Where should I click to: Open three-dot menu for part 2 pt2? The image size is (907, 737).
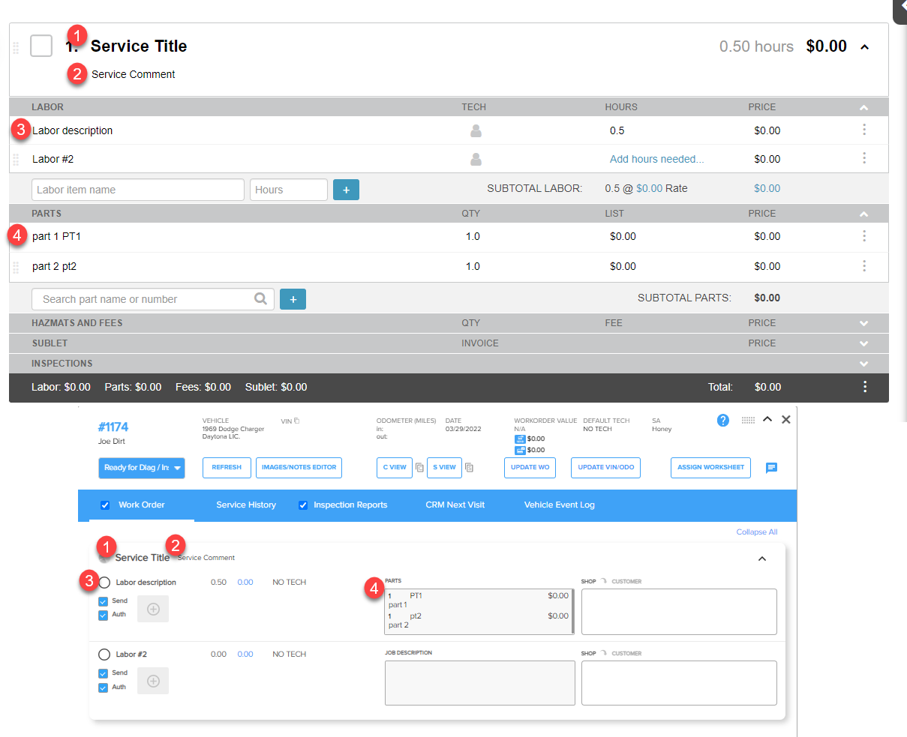pos(864,266)
